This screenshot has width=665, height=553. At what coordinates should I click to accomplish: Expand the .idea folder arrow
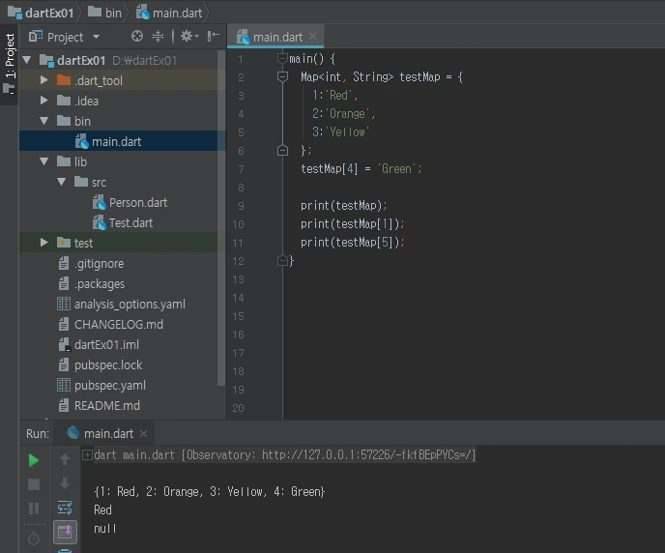(44, 101)
